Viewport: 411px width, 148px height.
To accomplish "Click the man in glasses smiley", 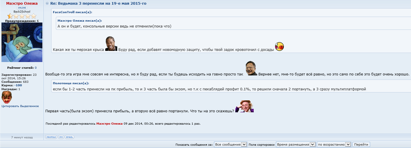I will 251,68.
